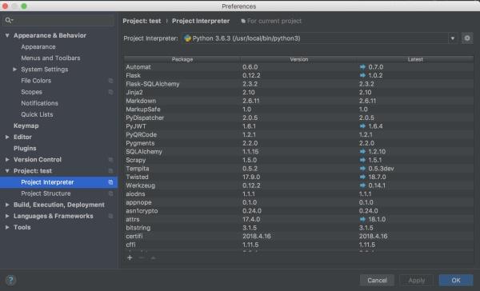Viewport: 480px width, 291px height.
Task: Collapse the Appearance & Behavior section
Action: click(7, 35)
